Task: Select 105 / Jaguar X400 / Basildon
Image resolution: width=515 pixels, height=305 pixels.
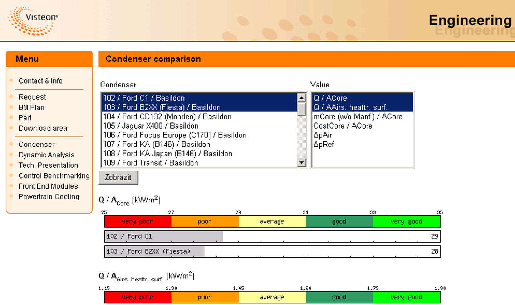Action: pos(200,126)
